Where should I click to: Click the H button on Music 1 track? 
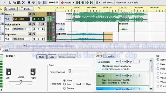pos(3,14)
